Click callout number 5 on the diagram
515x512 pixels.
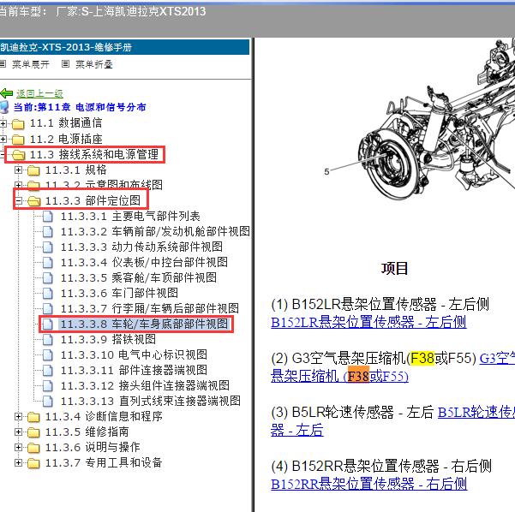click(x=326, y=171)
